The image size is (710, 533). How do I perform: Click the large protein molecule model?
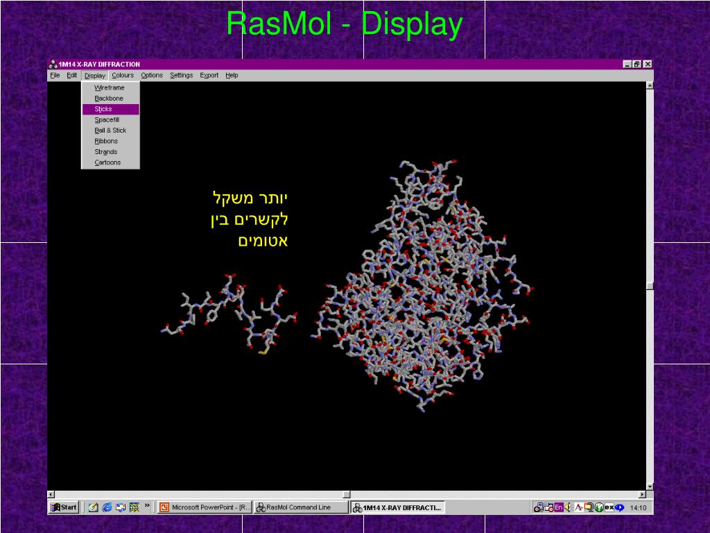click(422, 285)
